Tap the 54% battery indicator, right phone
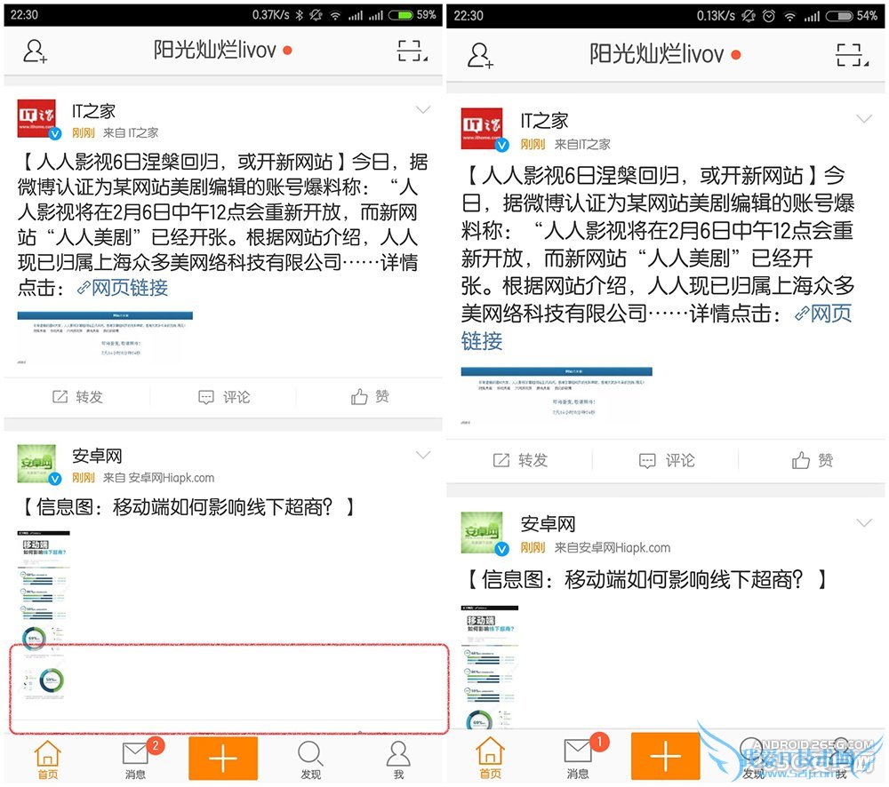 tap(852, 16)
